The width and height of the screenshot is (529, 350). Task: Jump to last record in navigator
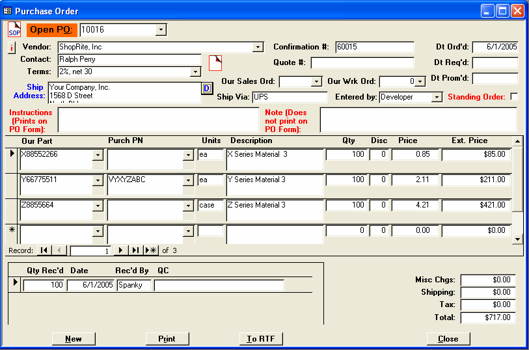(x=135, y=250)
